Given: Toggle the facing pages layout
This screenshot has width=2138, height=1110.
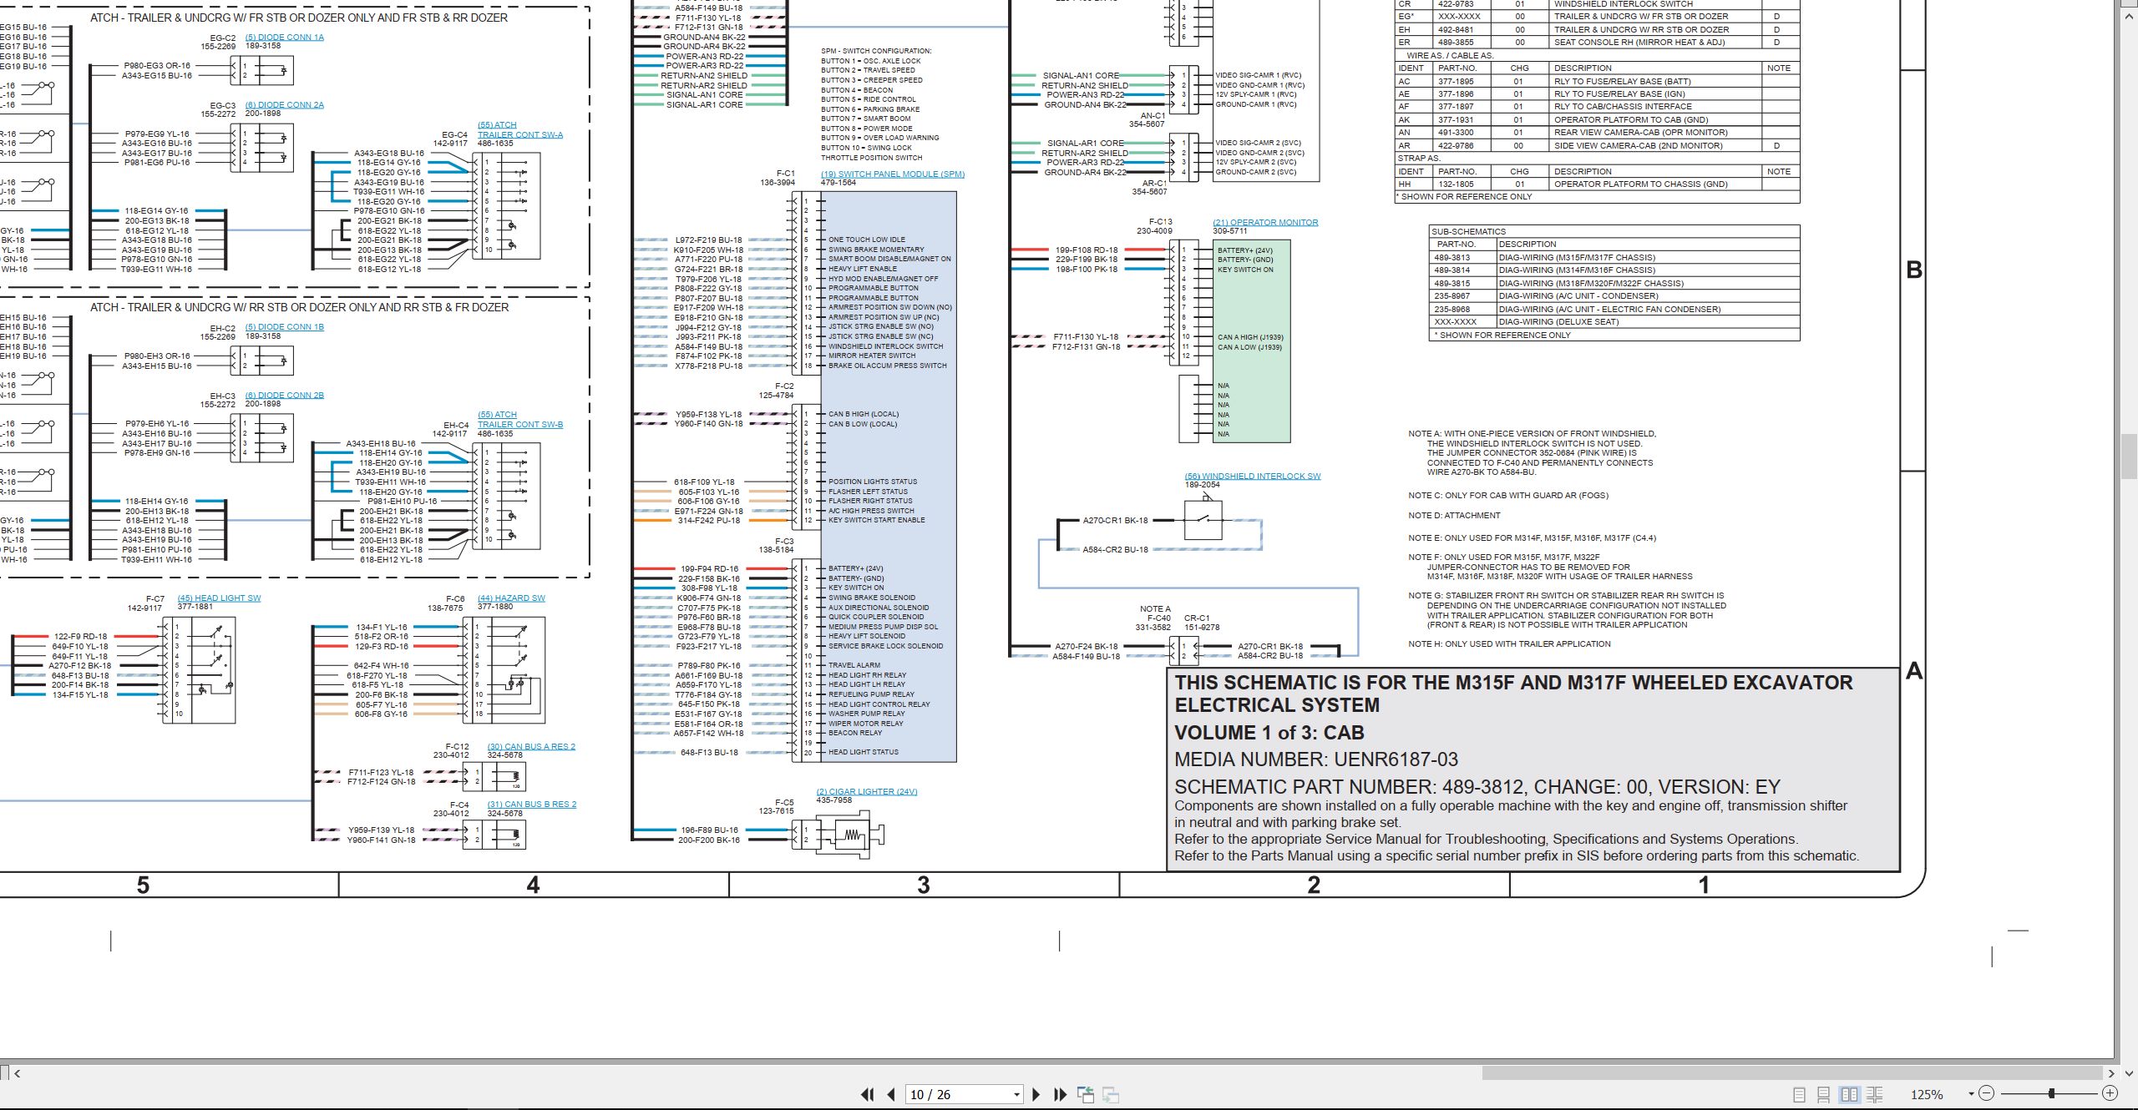Looking at the screenshot, I should click(x=1850, y=1094).
